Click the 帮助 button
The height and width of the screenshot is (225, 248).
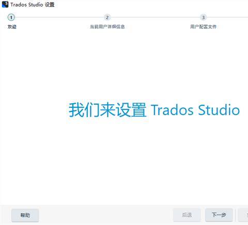click(x=25, y=215)
